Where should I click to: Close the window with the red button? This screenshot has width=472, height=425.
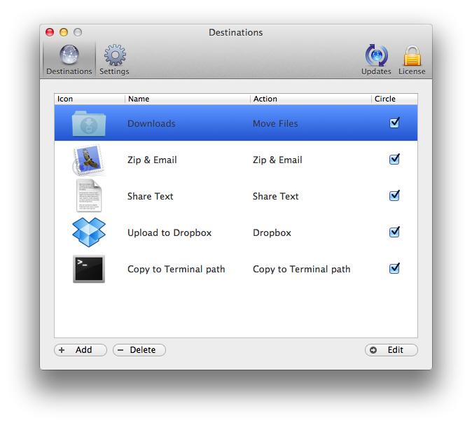(x=50, y=32)
